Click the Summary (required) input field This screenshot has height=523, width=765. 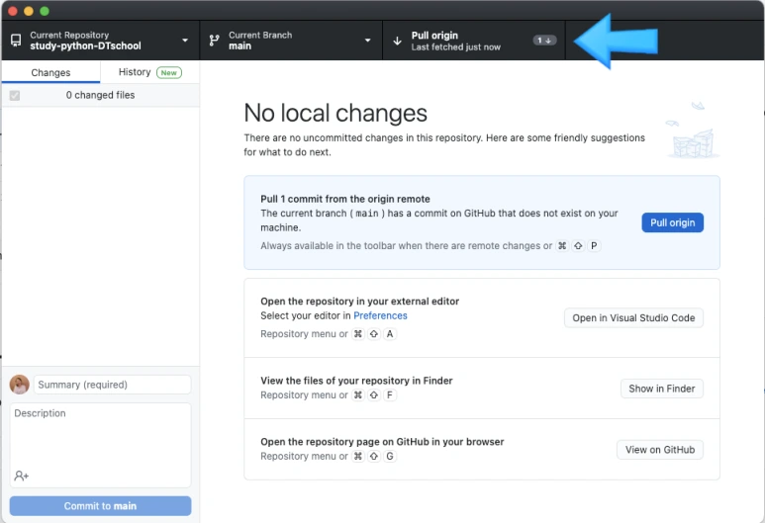point(112,385)
